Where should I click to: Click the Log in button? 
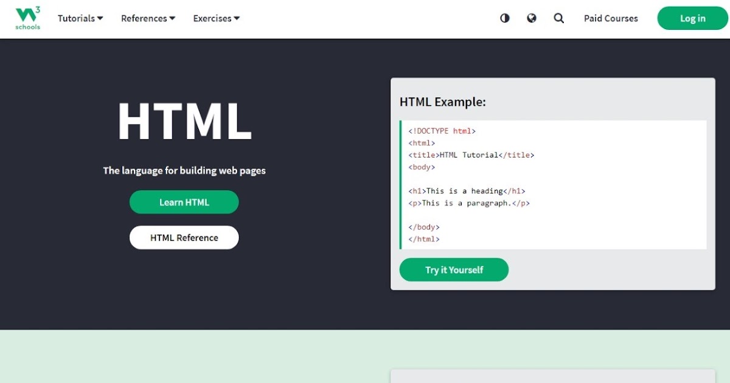point(692,18)
